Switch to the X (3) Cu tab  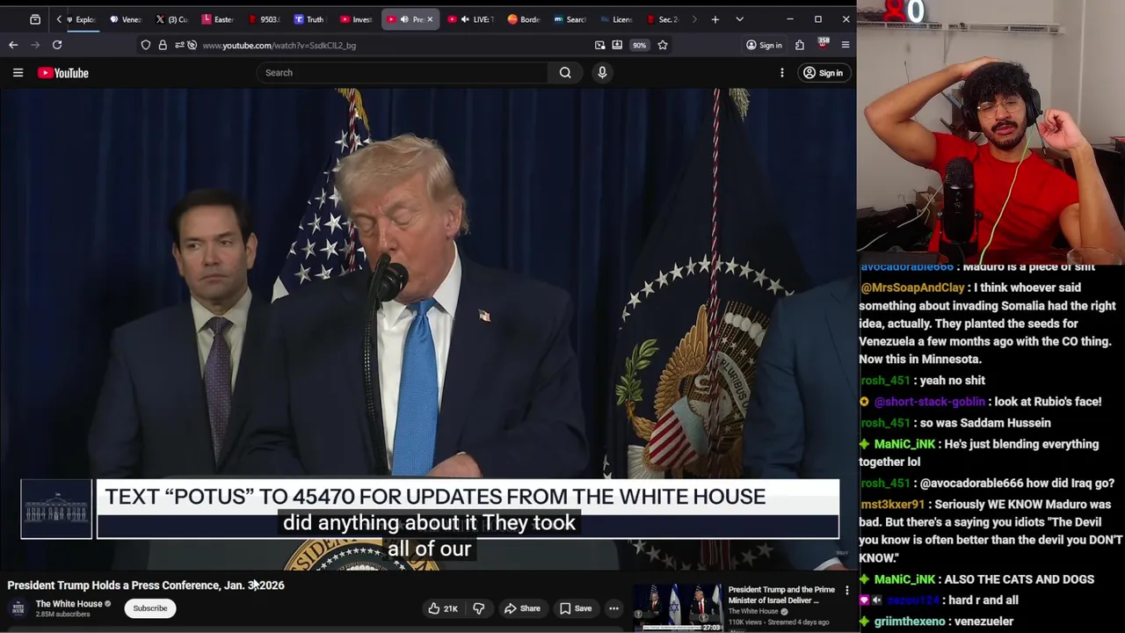click(171, 19)
